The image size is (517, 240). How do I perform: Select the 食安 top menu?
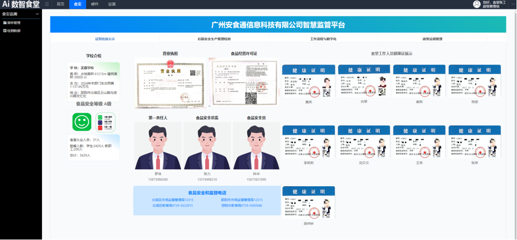77,4
